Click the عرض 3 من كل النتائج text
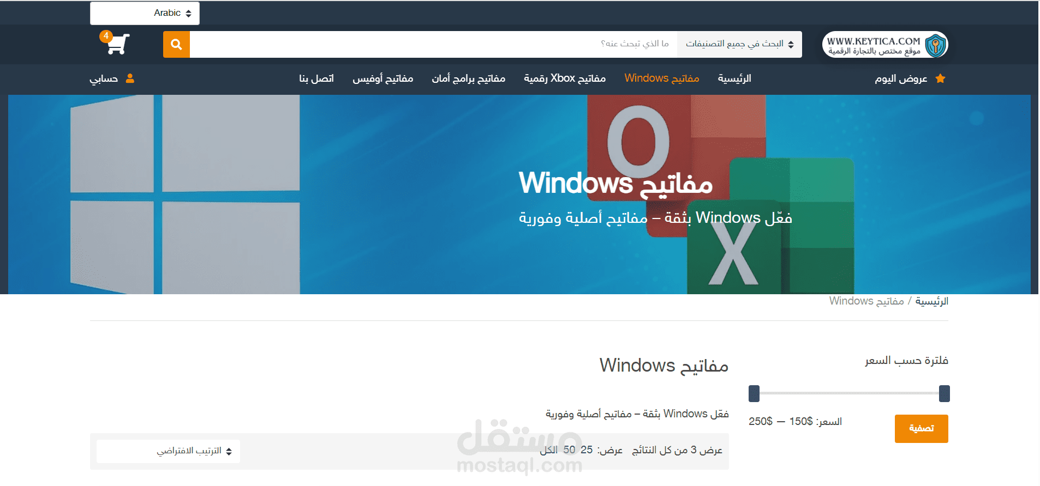 tap(677, 450)
